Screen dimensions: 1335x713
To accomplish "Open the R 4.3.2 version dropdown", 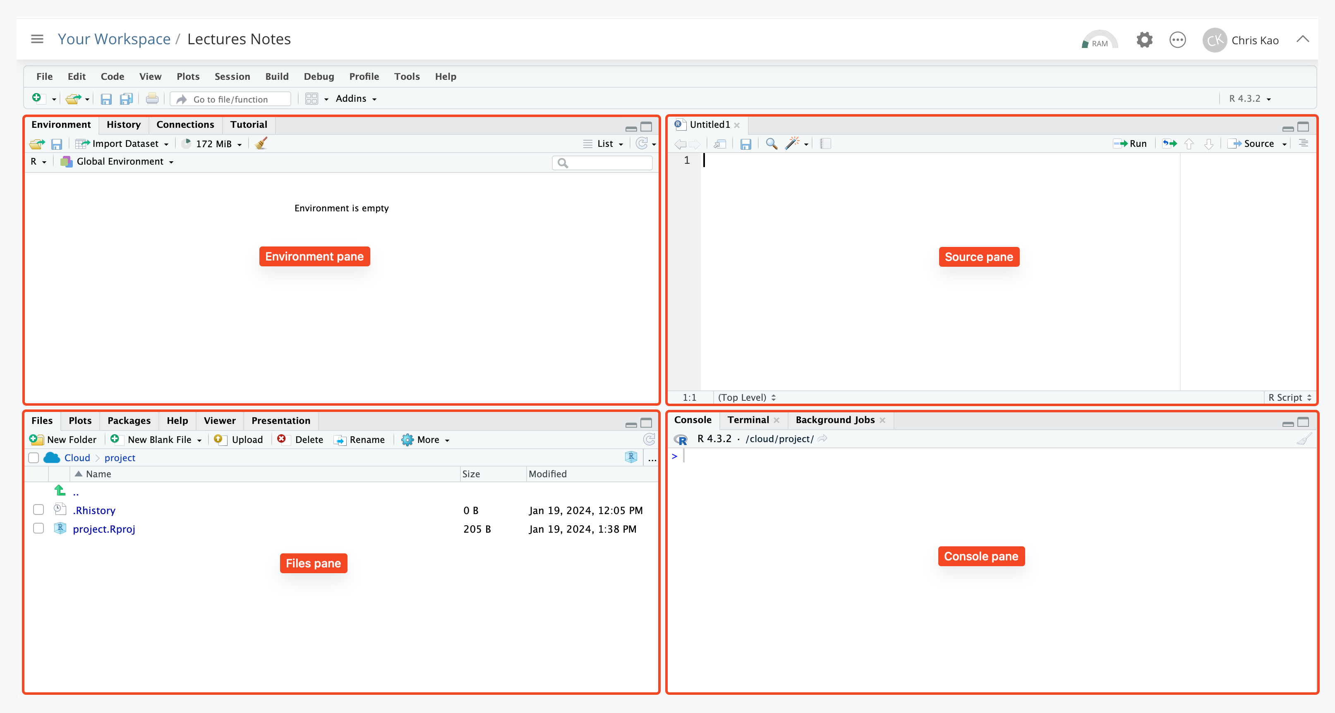I will 1249,98.
